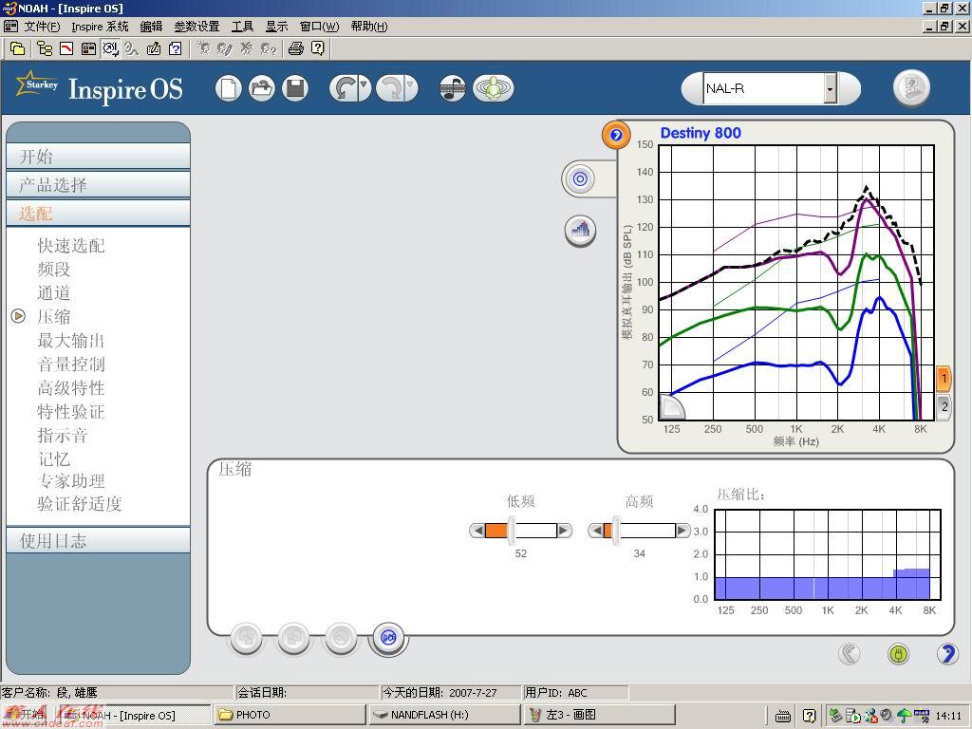This screenshot has height=729, width=972.
Task: Go to 最大输出 in sidebar
Action: [x=71, y=341]
